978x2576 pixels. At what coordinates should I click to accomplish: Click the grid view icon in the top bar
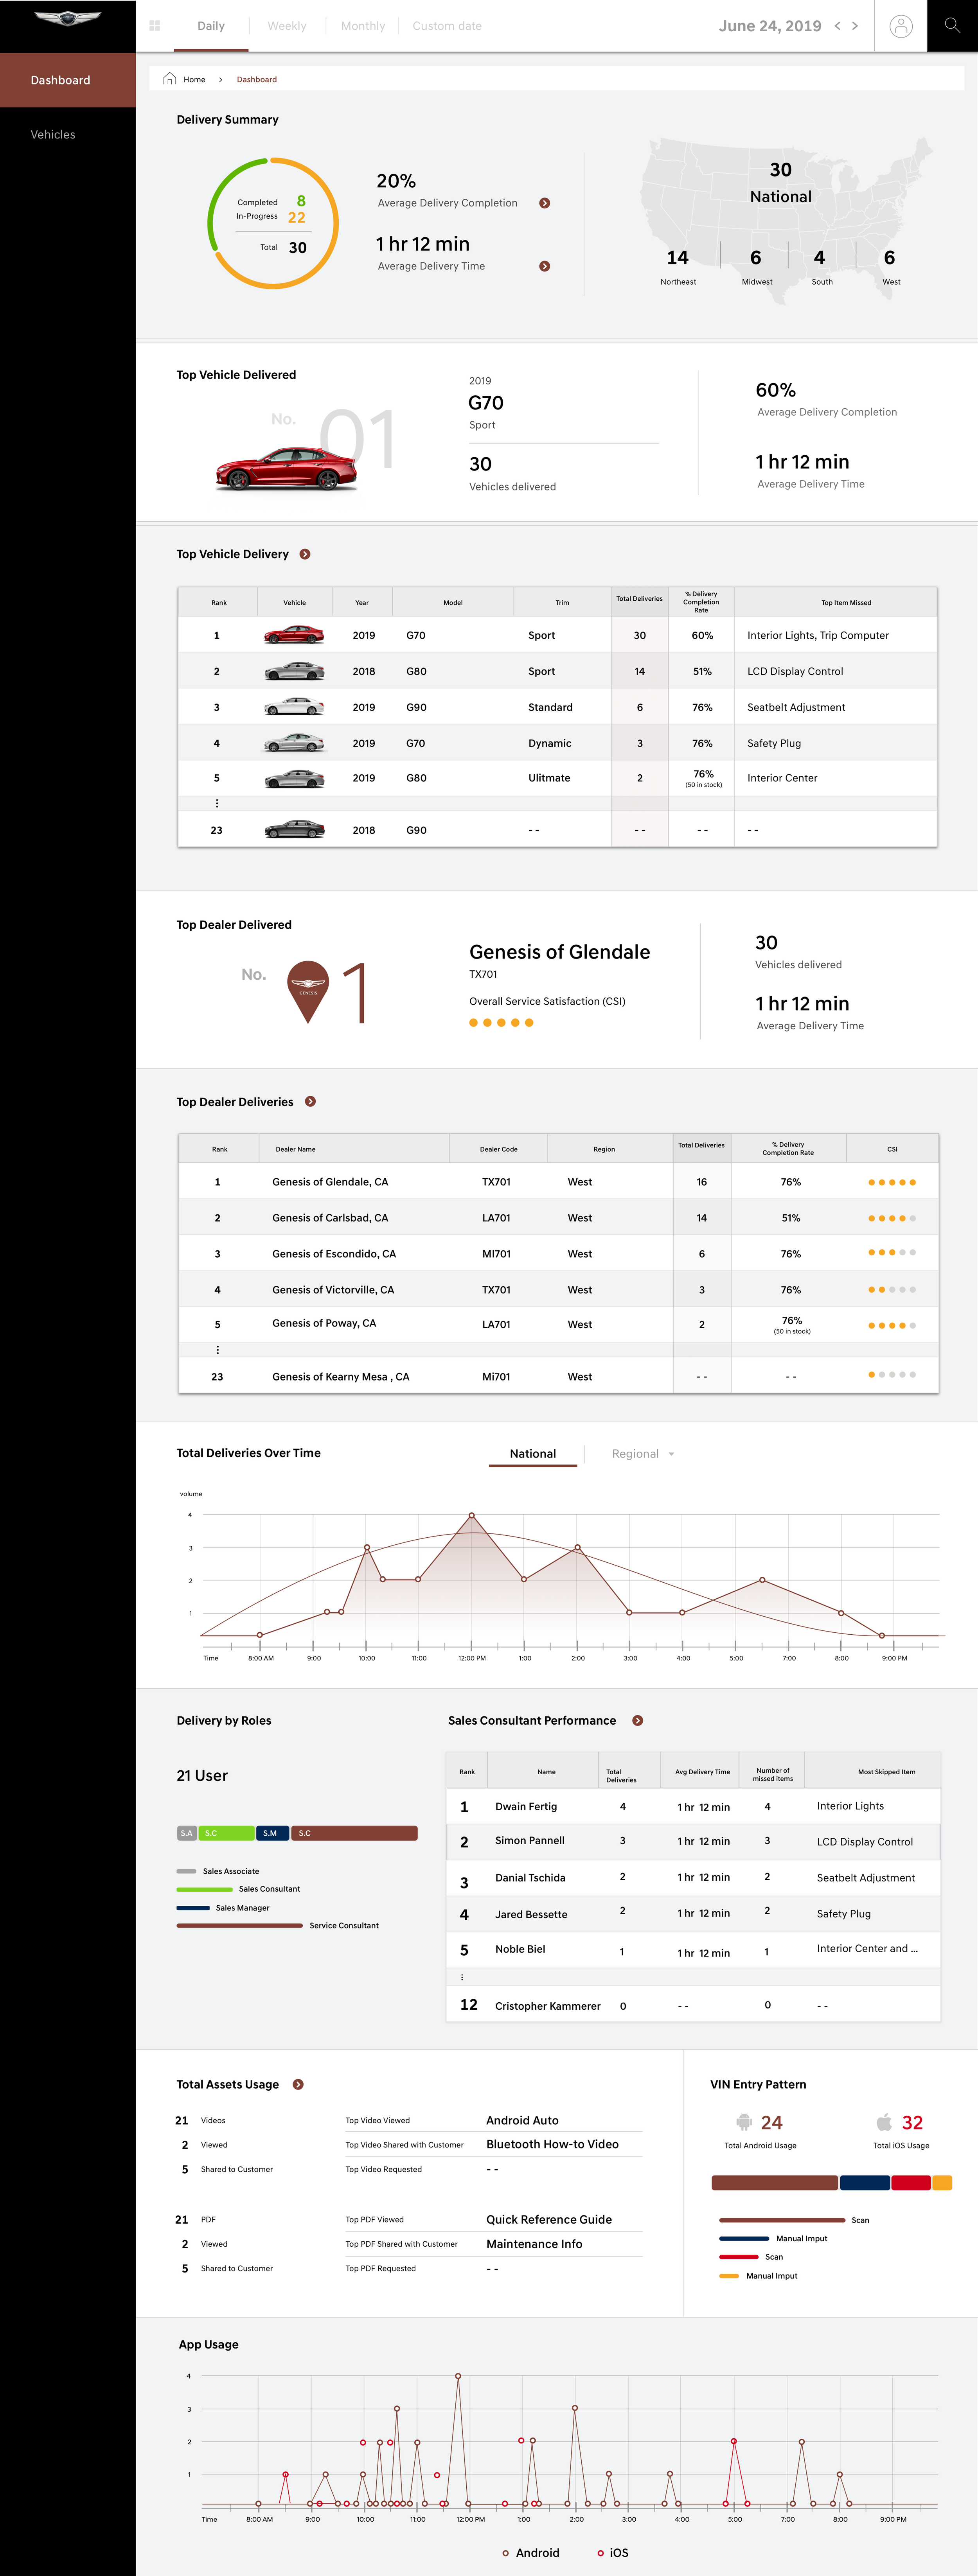(155, 26)
